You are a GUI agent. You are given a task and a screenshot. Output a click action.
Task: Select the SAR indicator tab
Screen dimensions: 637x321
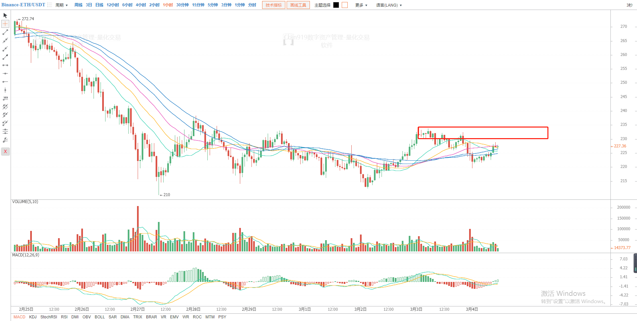tap(113, 317)
